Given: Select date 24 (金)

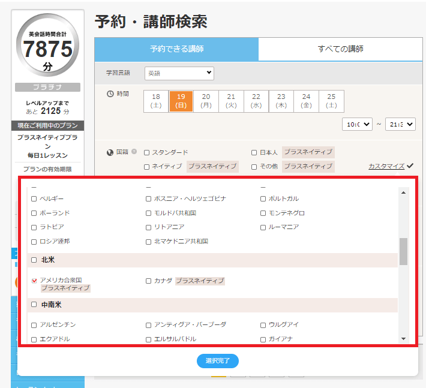Looking at the screenshot, I should coord(306,101).
